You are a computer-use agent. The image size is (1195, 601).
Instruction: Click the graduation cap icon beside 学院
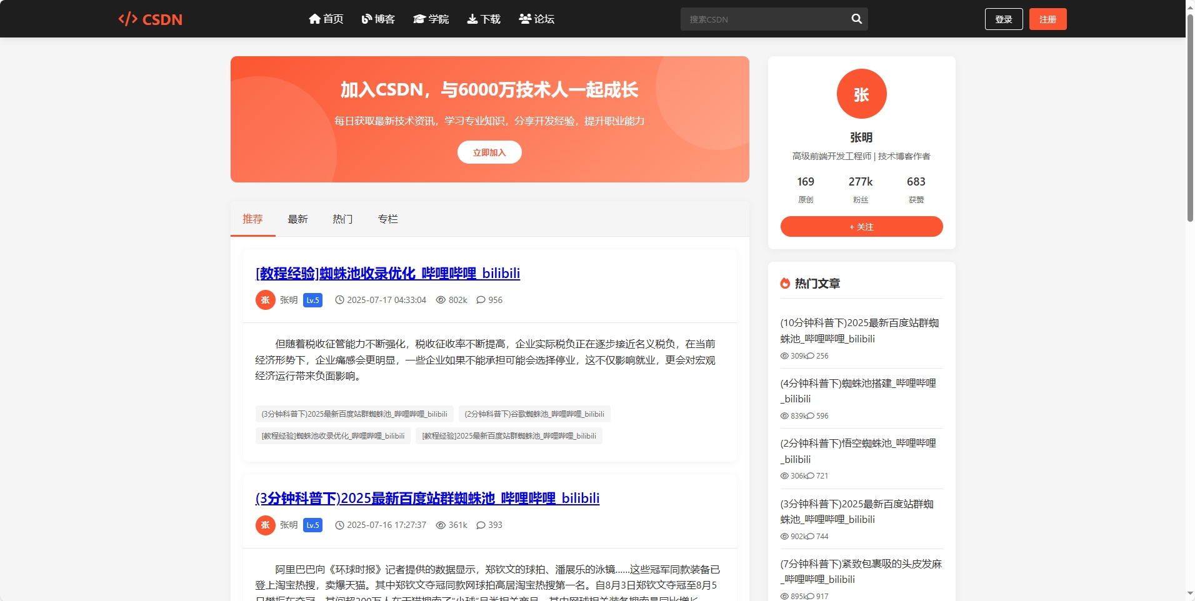pyautogui.click(x=419, y=19)
